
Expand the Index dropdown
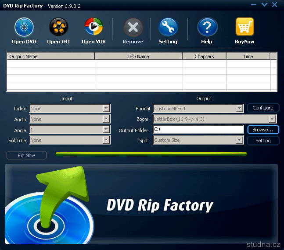click(106, 109)
